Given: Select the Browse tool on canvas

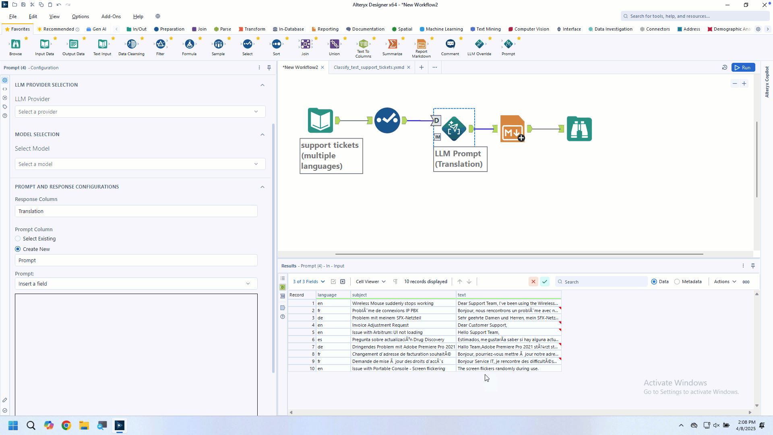Looking at the screenshot, I should coord(579,129).
